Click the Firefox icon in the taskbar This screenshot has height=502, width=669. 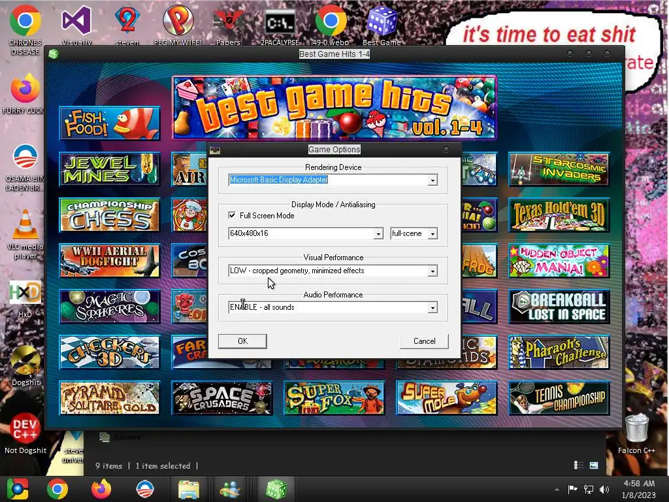101,489
